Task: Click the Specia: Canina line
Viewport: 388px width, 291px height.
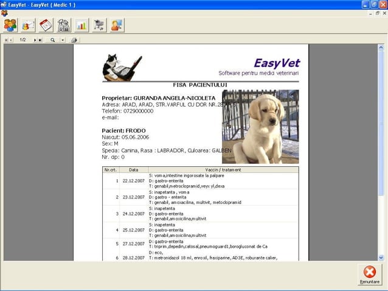Action: 167,150
